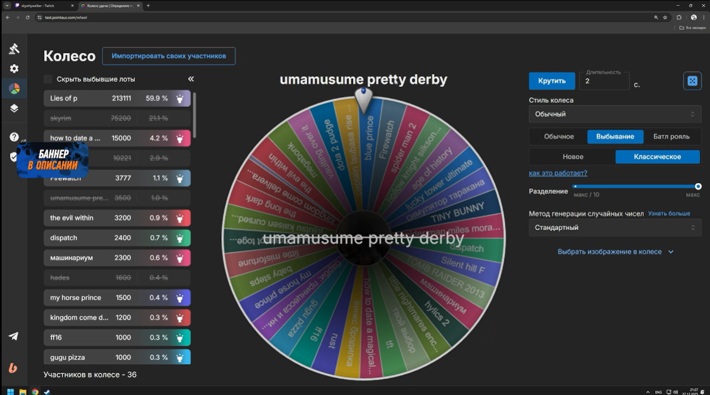Open the random number method dropdown
This screenshot has height=395, width=710.
point(615,227)
